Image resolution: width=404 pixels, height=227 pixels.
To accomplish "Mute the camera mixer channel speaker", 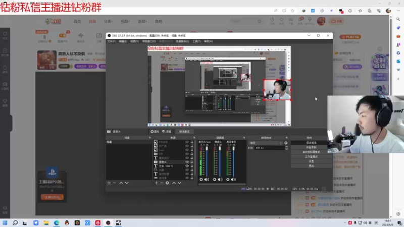I will pyautogui.click(x=220, y=180).
